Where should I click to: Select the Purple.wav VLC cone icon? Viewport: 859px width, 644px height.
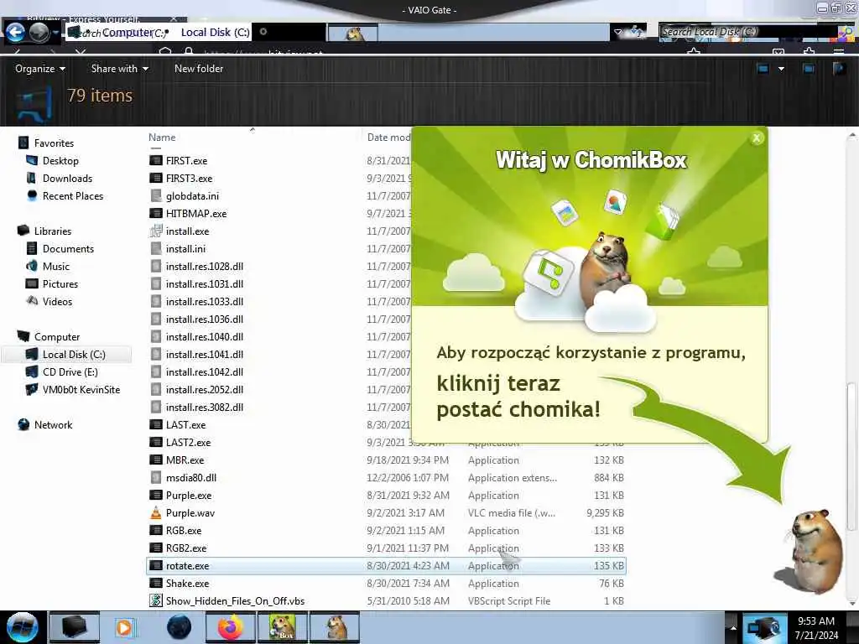tap(155, 512)
